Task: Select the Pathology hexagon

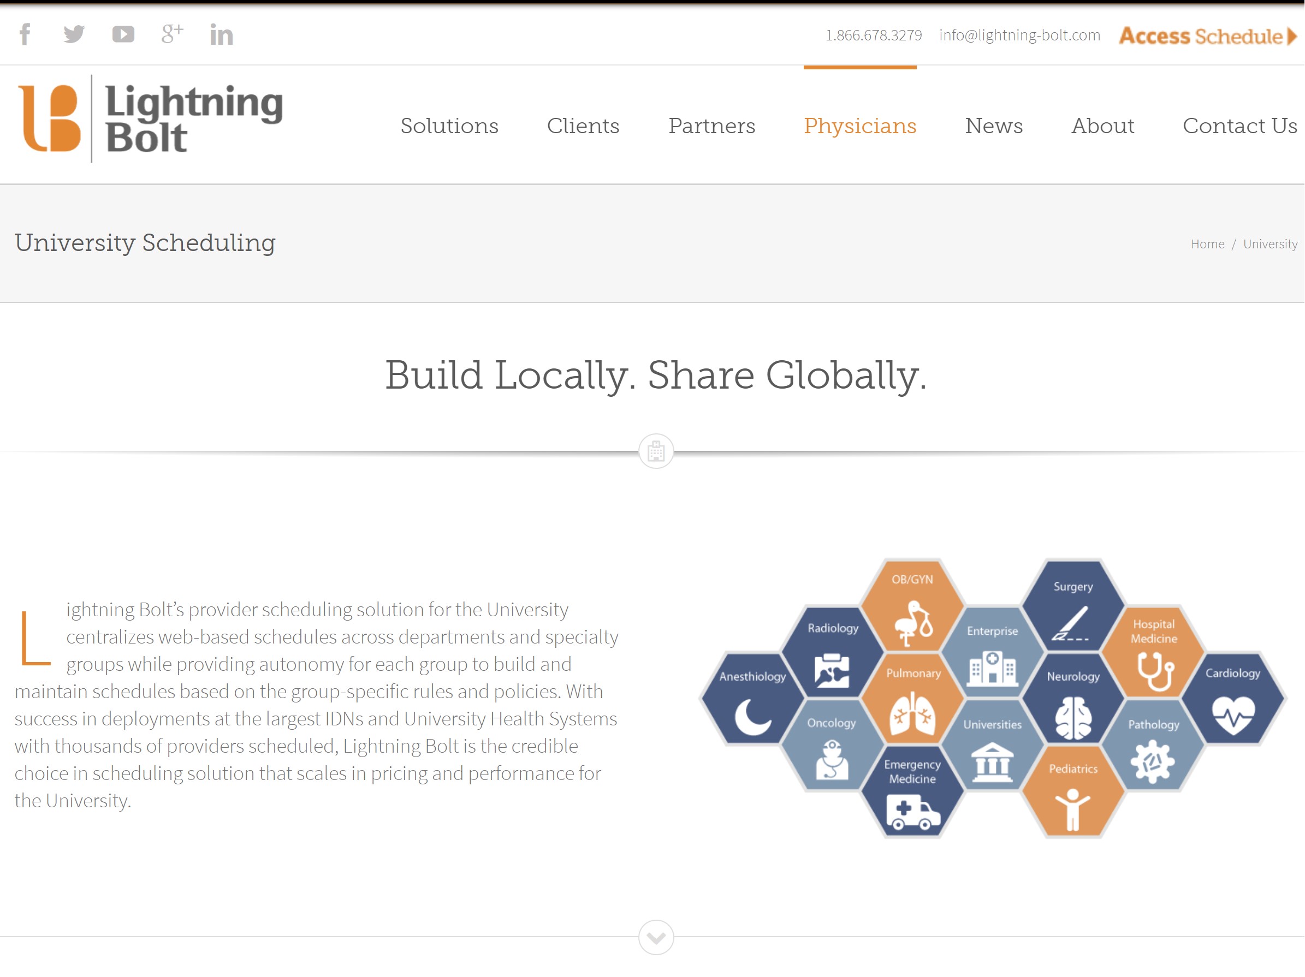Action: coord(1153,745)
